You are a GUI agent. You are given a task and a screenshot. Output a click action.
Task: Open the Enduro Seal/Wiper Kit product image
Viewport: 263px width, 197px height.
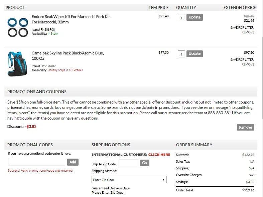click(18, 27)
